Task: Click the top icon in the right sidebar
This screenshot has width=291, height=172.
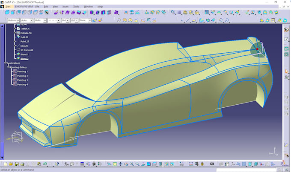Action: pos(286,29)
